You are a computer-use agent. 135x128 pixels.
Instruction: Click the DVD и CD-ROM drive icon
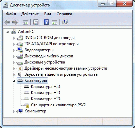point(20,38)
